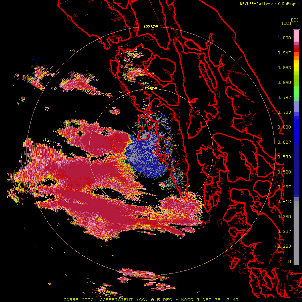Click the [CC] unit label
Viewport: 302px width, 302px height.
(286, 23)
